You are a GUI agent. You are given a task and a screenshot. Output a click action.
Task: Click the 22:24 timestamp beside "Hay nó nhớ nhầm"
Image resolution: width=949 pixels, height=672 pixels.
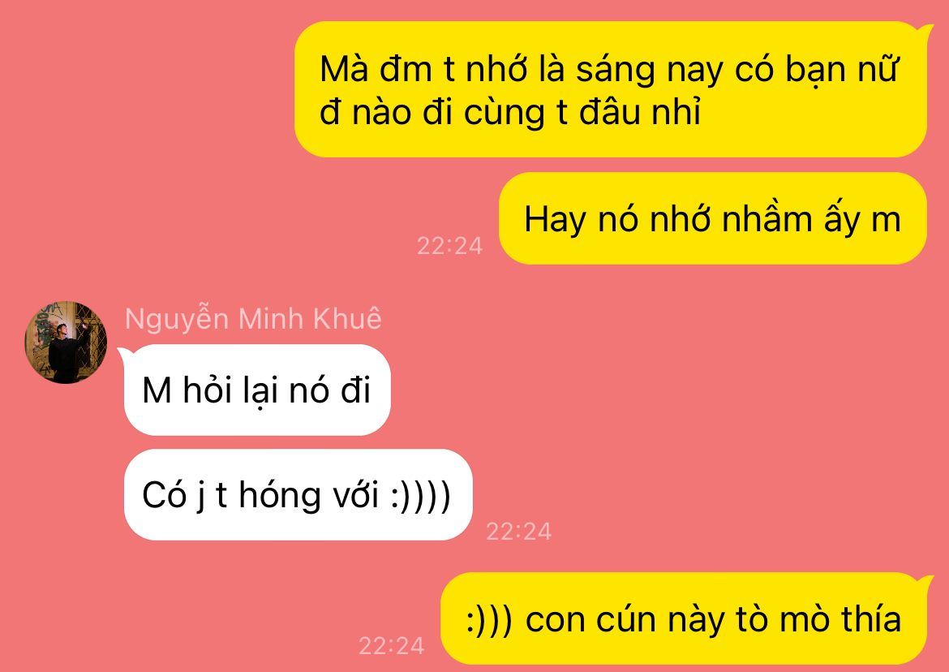(449, 246)
